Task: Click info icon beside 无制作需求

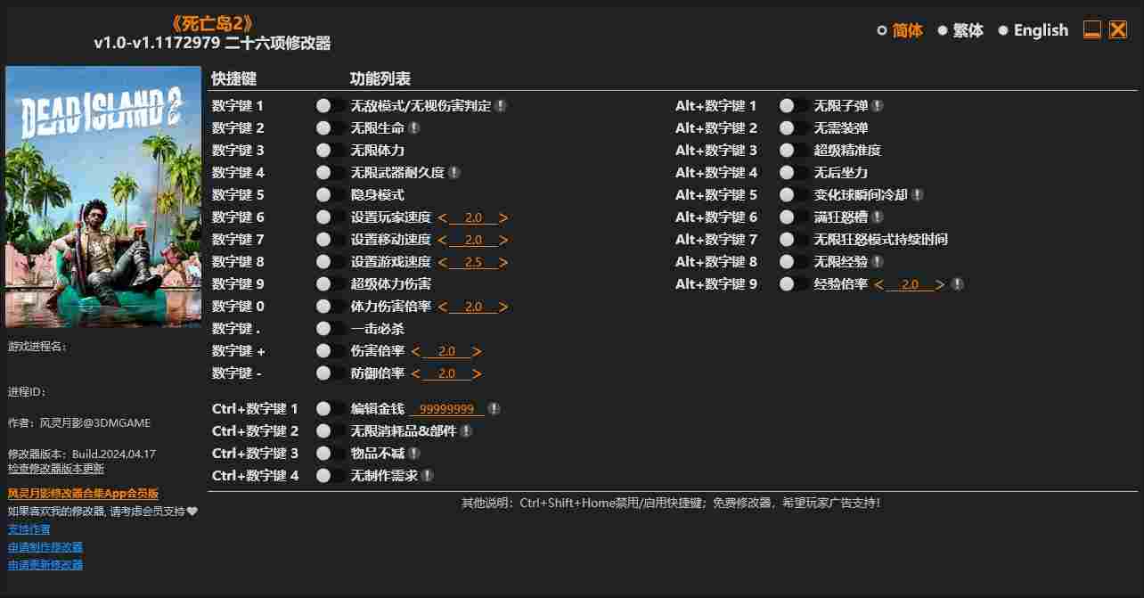Action: pyautogui.click(x=427, y=475)
